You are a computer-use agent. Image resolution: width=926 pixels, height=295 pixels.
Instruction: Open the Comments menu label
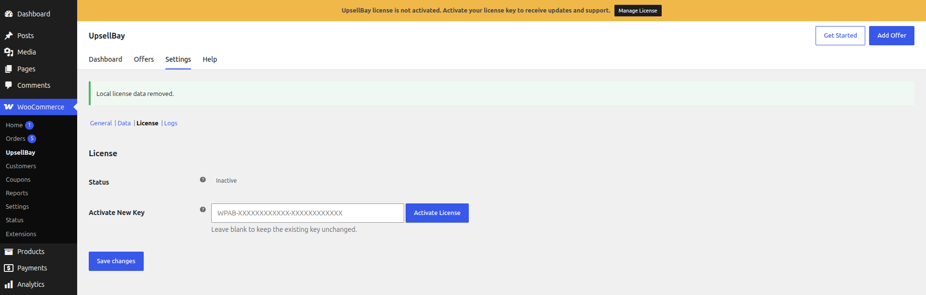click(34, 85)
